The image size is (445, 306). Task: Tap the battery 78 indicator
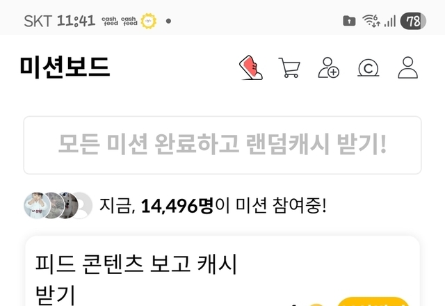click(x=413, y=21)
